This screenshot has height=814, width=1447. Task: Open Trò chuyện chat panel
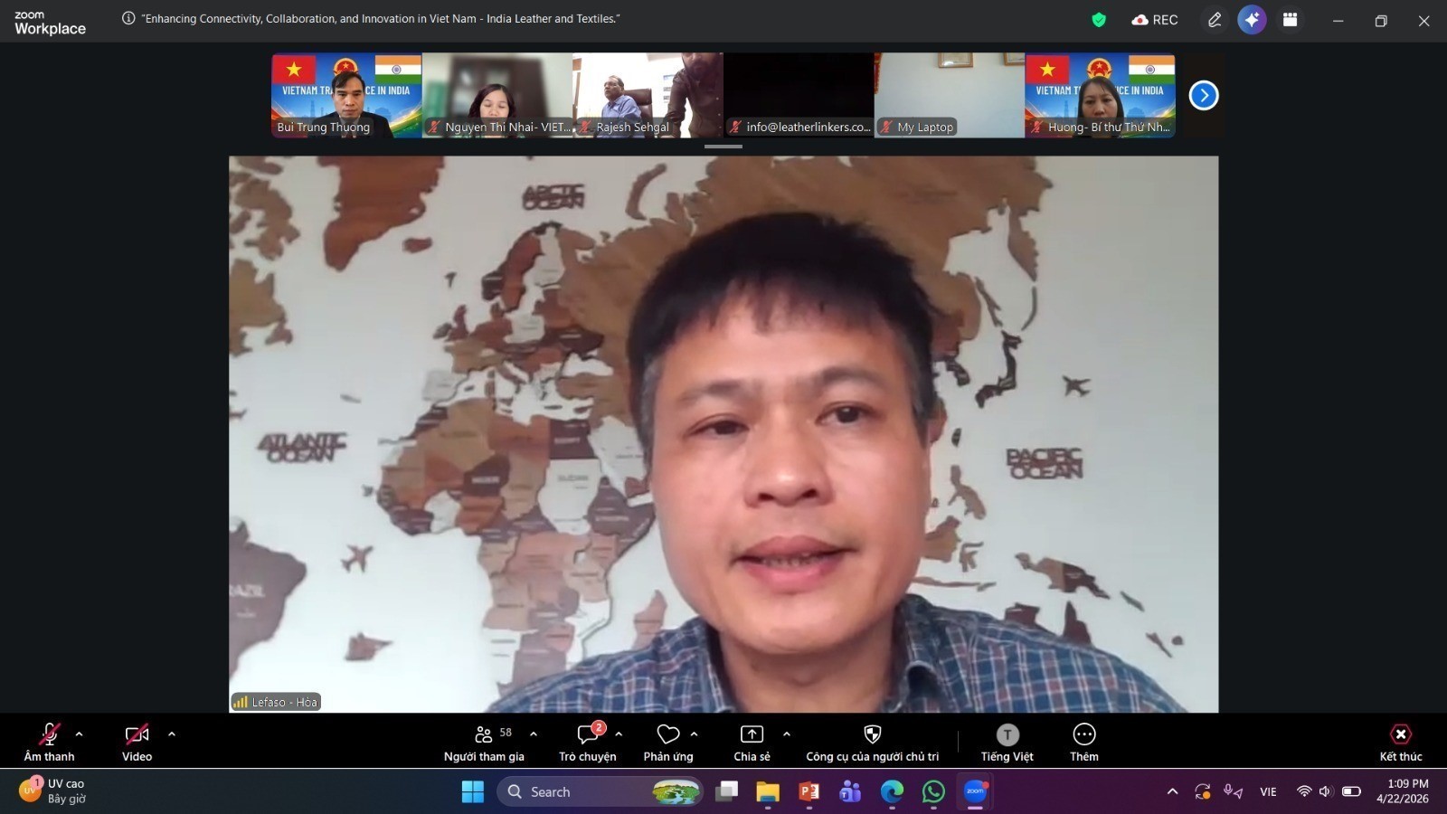tap(587, 735)
